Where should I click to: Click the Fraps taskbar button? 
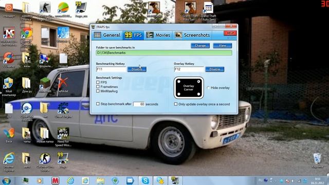(175, 180)
